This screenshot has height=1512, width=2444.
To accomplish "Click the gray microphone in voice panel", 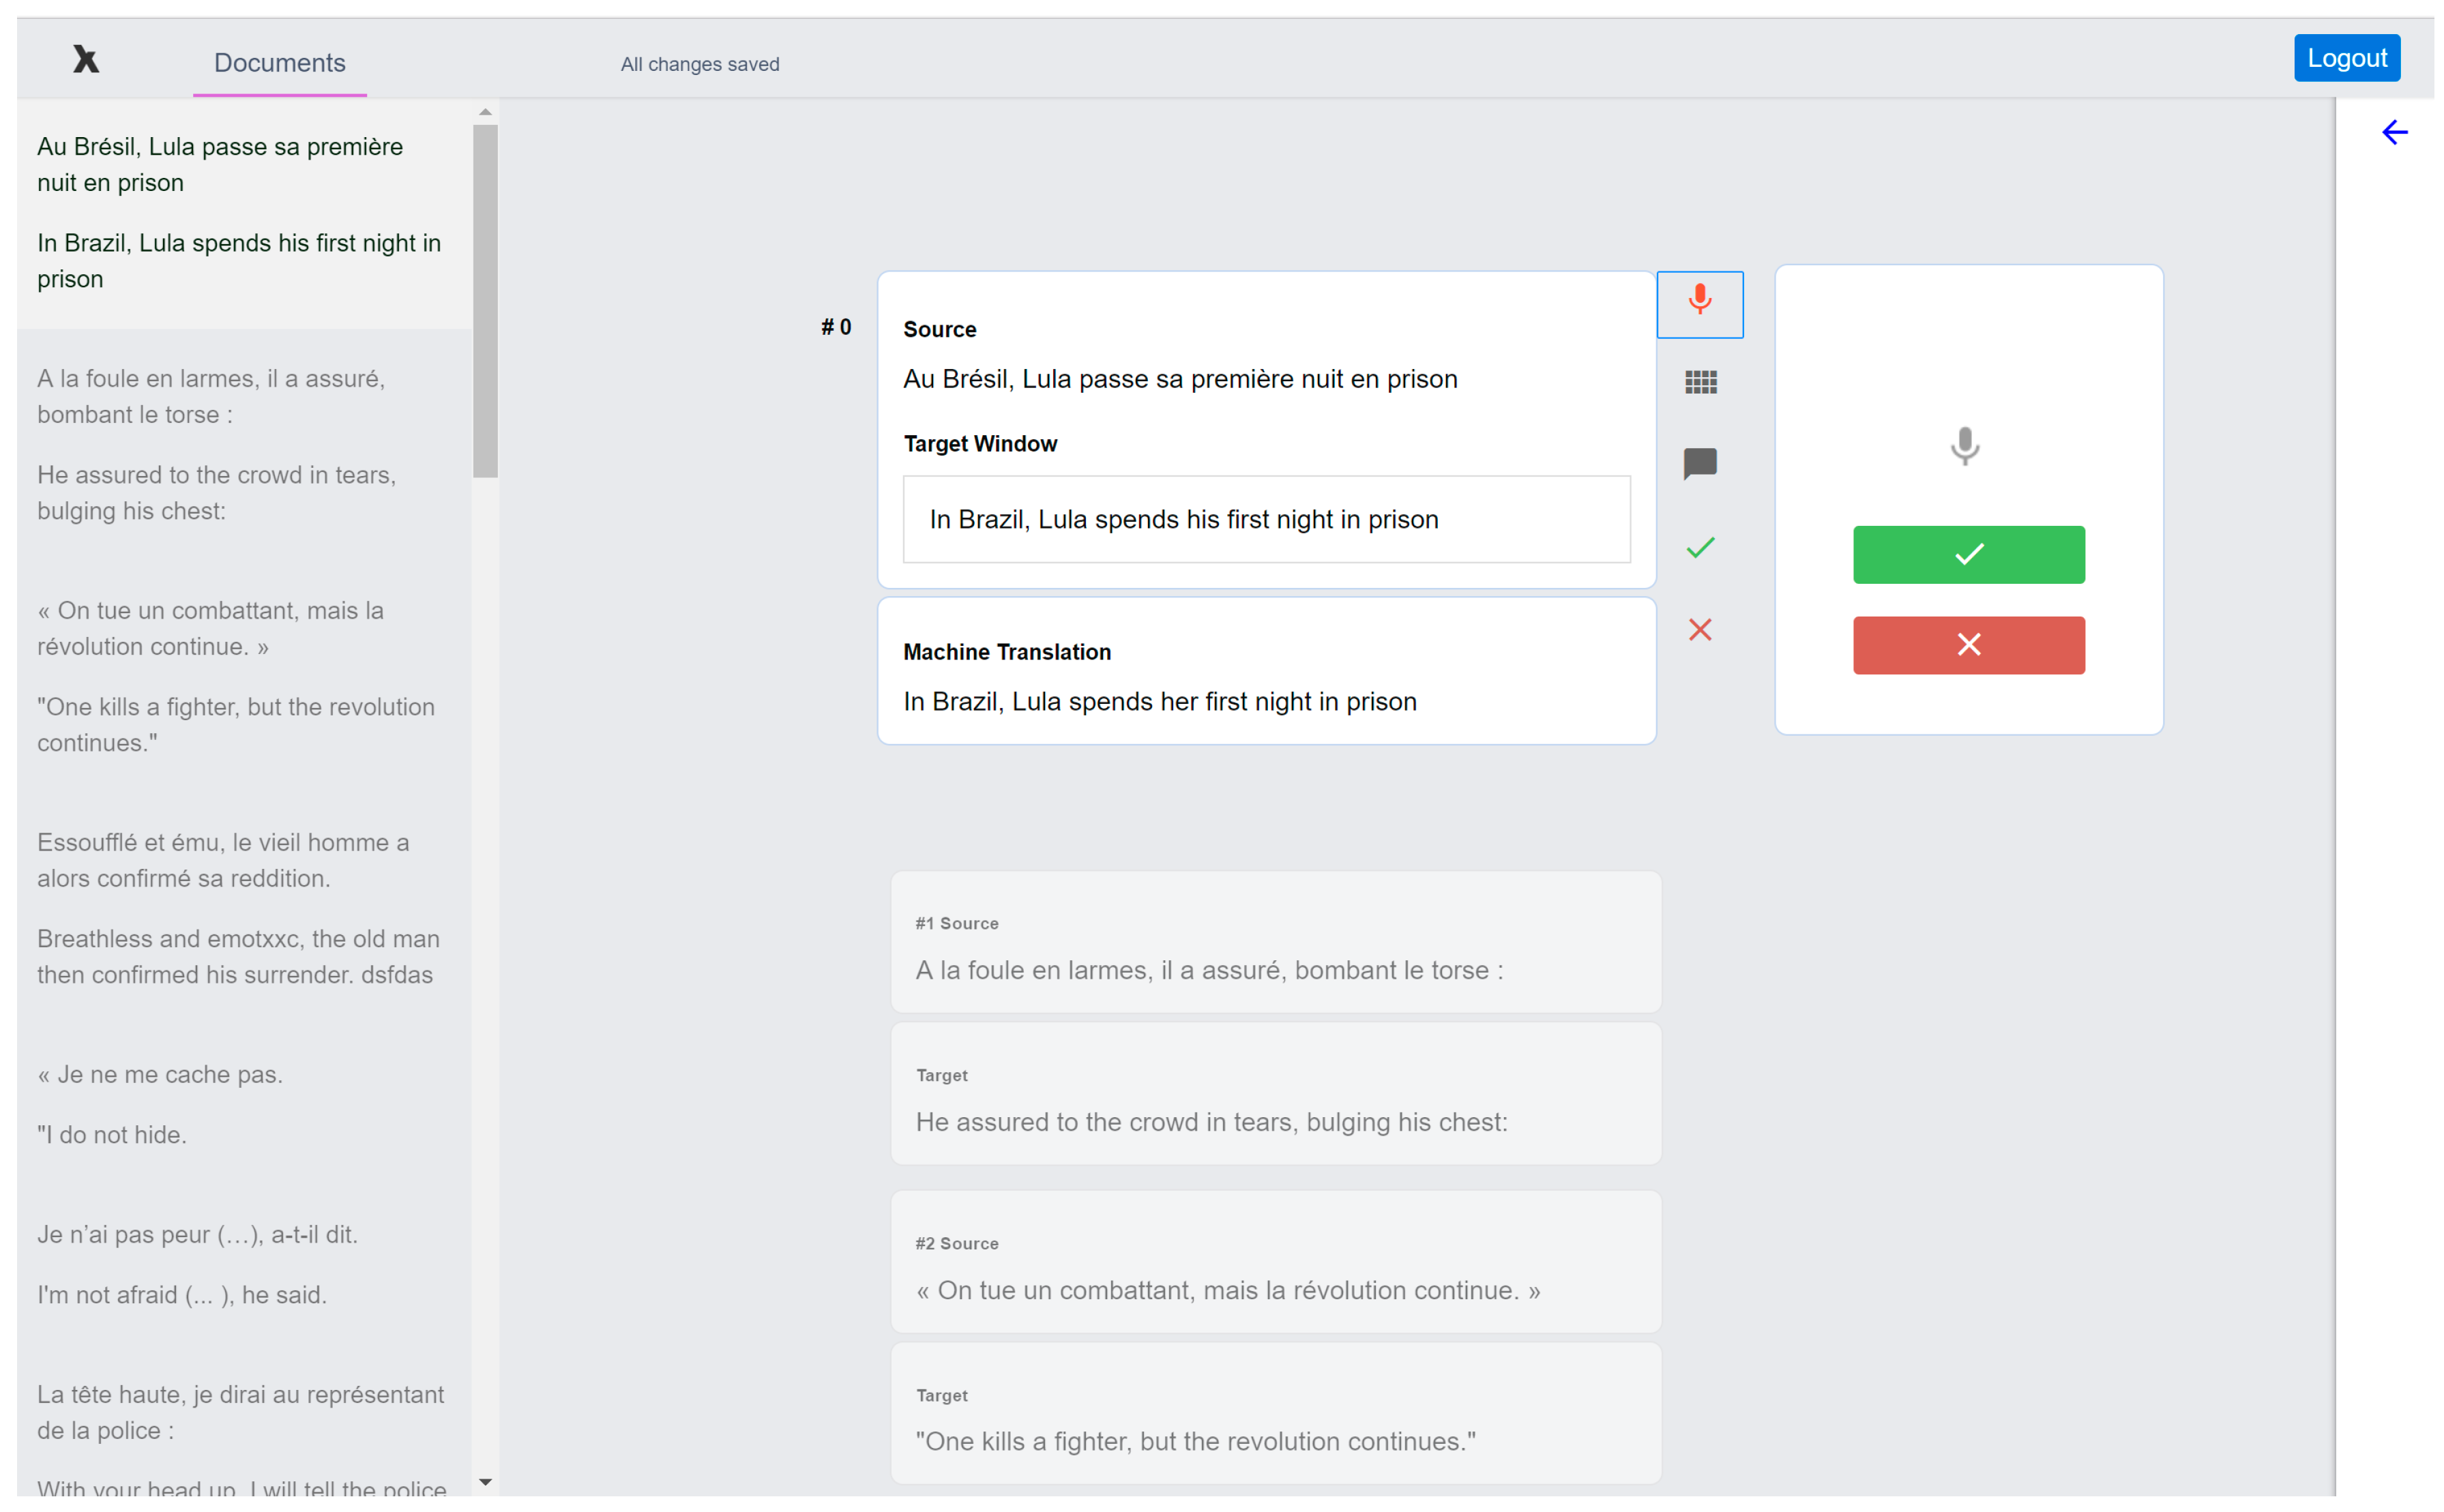I will pyautogui.click(x=1964, y=446).
